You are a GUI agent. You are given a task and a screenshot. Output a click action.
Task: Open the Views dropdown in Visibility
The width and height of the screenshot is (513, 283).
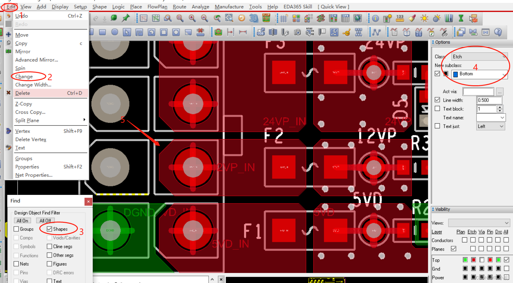[x=506, y=223]
